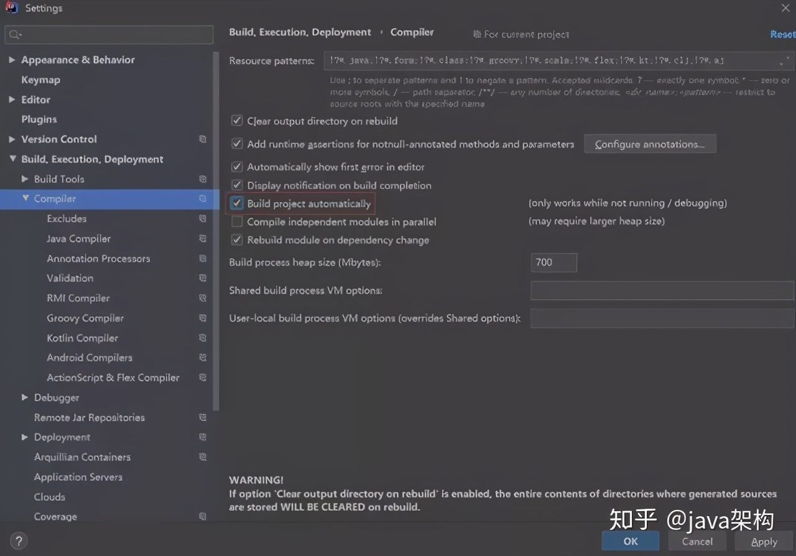Expand the Debugger node
The width and height of the screenshot is (796, 556).
(x=24, y=397)
